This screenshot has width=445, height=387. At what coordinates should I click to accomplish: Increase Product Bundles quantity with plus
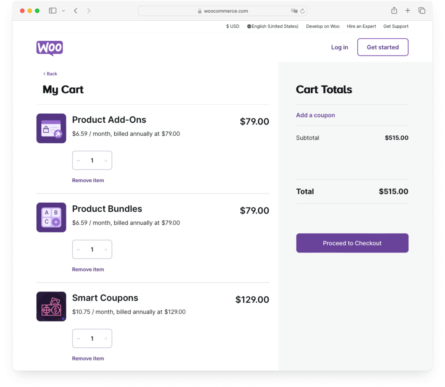(x=106, y=249)
